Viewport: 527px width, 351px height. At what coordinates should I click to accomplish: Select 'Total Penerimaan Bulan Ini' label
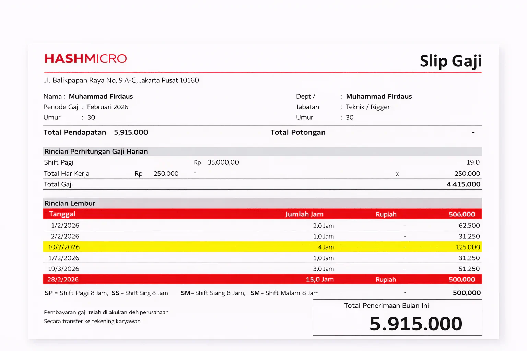pyautogui.click(x=386, y=306)
